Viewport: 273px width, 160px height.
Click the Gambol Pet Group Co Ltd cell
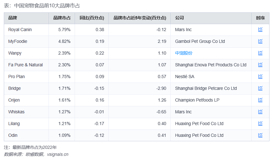click(200, 41)
